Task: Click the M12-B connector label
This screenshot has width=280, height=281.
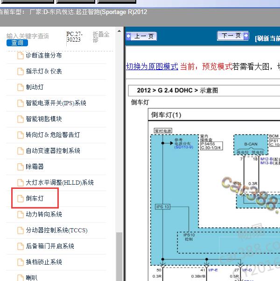Action: (266, 159)
